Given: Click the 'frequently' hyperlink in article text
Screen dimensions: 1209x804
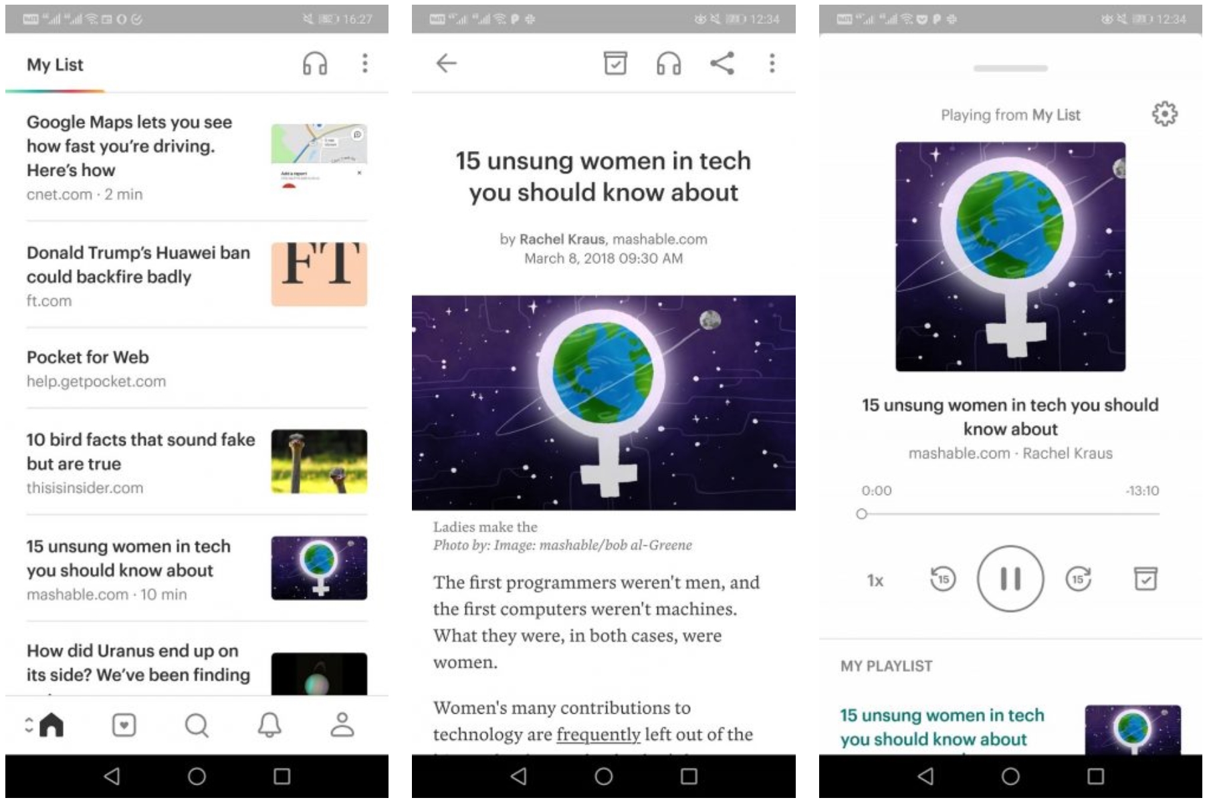Looking at the screenshot, I should [x=598, y=734].
